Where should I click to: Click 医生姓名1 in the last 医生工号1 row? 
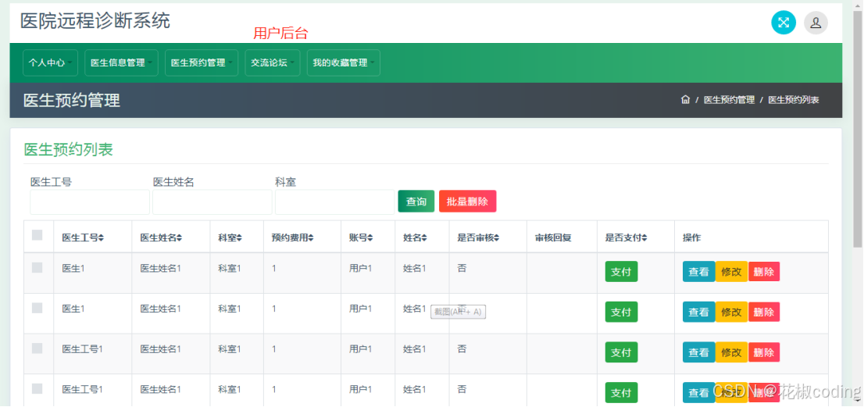(160, 389)
